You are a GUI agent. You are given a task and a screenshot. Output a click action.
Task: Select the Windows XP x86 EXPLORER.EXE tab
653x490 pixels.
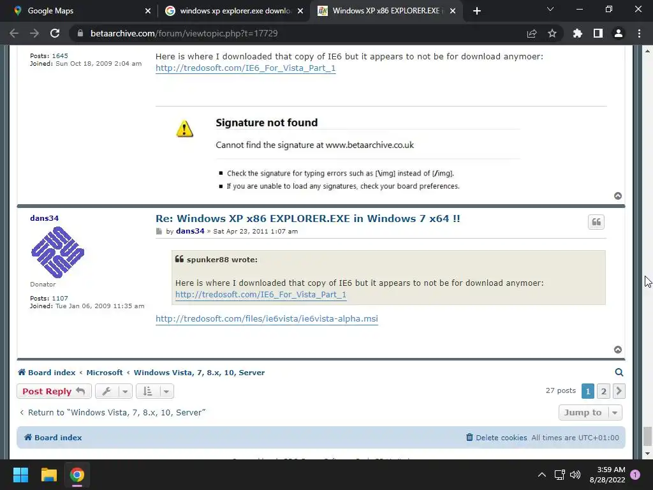(385, 11)
